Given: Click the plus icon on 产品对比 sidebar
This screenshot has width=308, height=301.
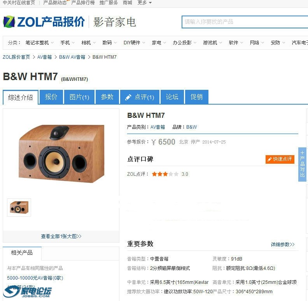Looking at the screenshot, I should click(x=302, y=153).
